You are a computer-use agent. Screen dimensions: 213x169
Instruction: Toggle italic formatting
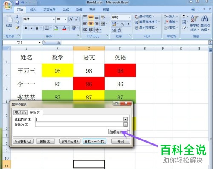(x=32, y=28)
